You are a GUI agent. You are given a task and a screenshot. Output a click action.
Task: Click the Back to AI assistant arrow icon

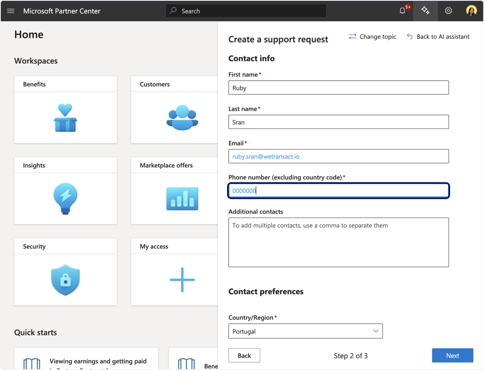click(410, 37)
